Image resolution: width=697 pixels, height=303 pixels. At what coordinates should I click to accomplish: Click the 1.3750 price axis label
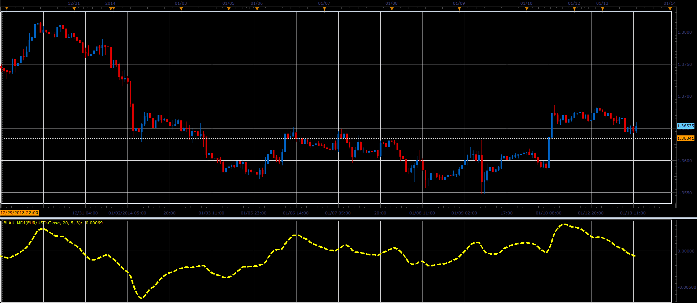[685, 64]
